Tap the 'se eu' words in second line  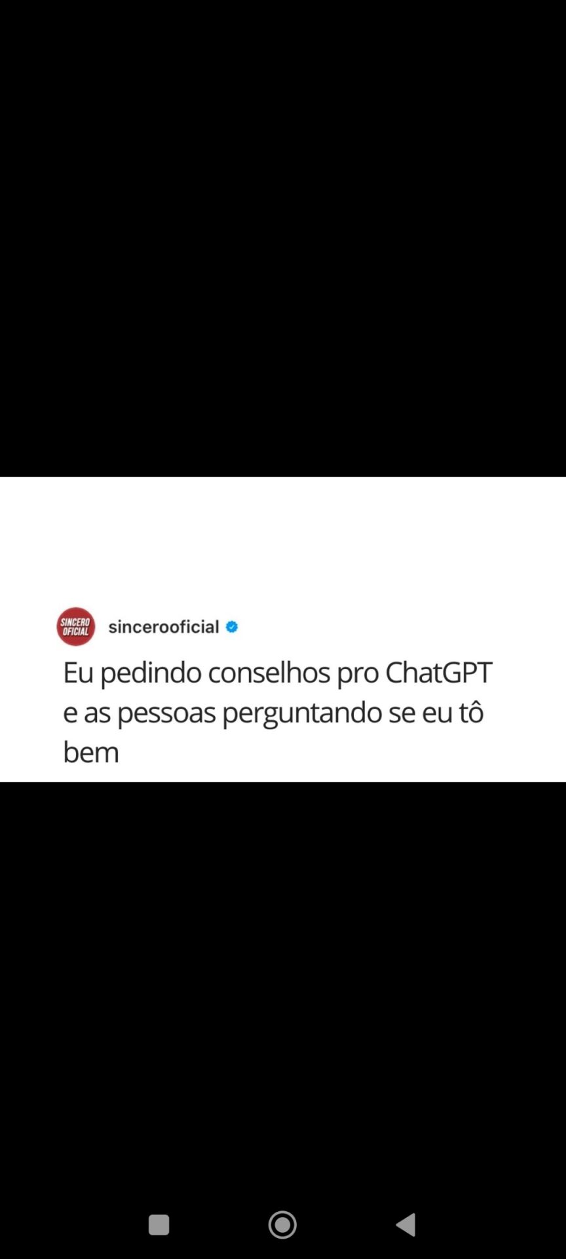[x=419, y=714]
